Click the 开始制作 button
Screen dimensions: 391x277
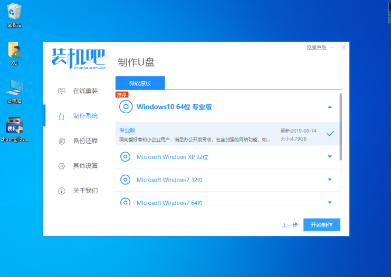[x=321, y=225]
